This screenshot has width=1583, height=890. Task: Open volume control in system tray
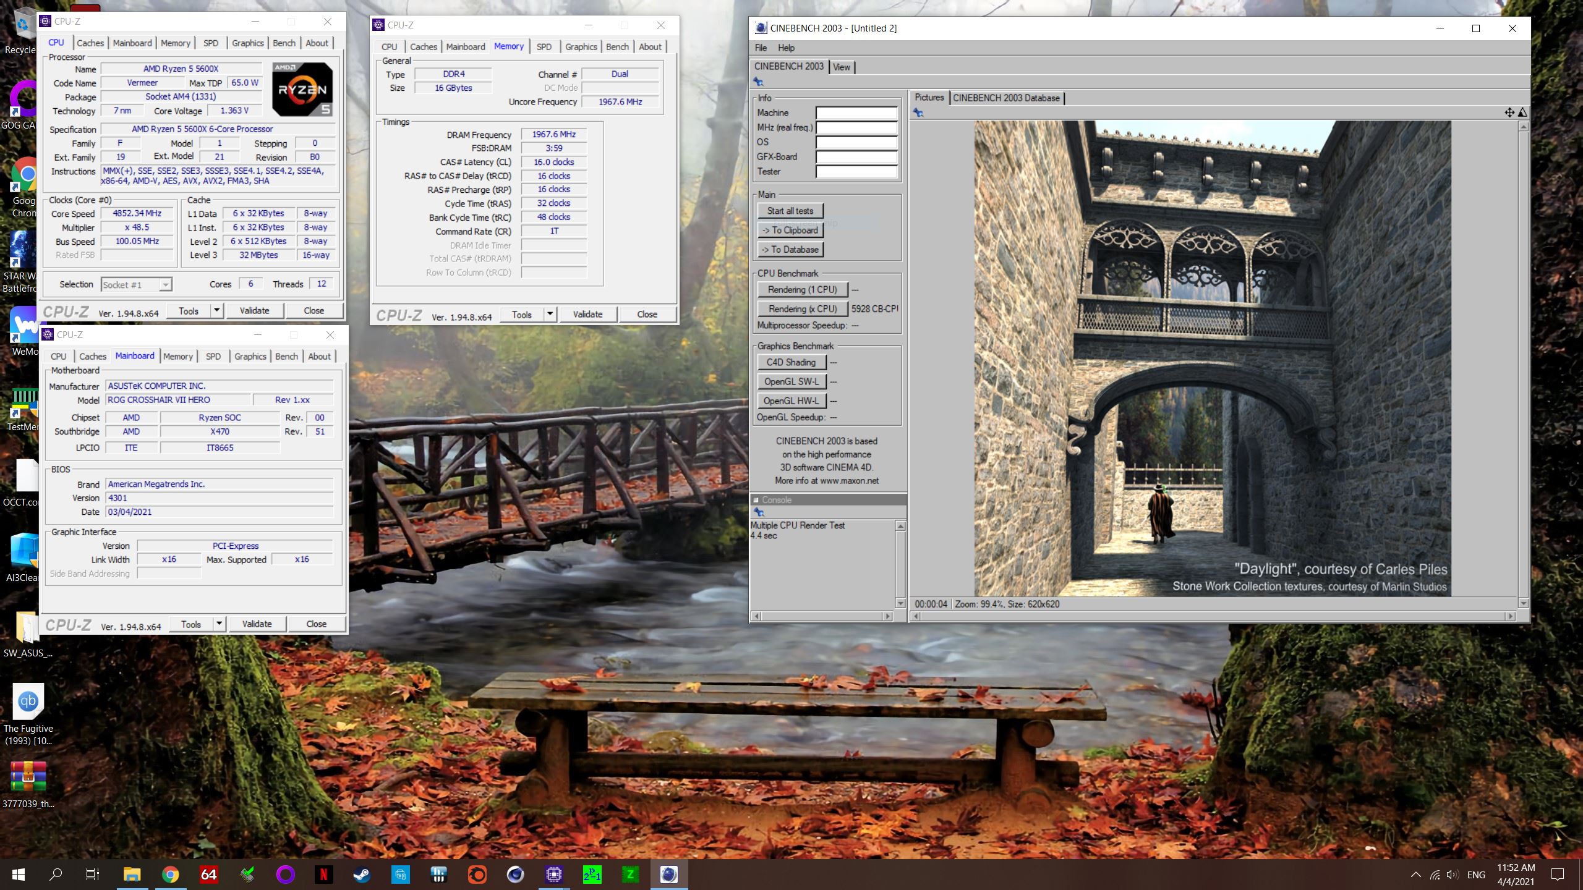coord(1453,875)
